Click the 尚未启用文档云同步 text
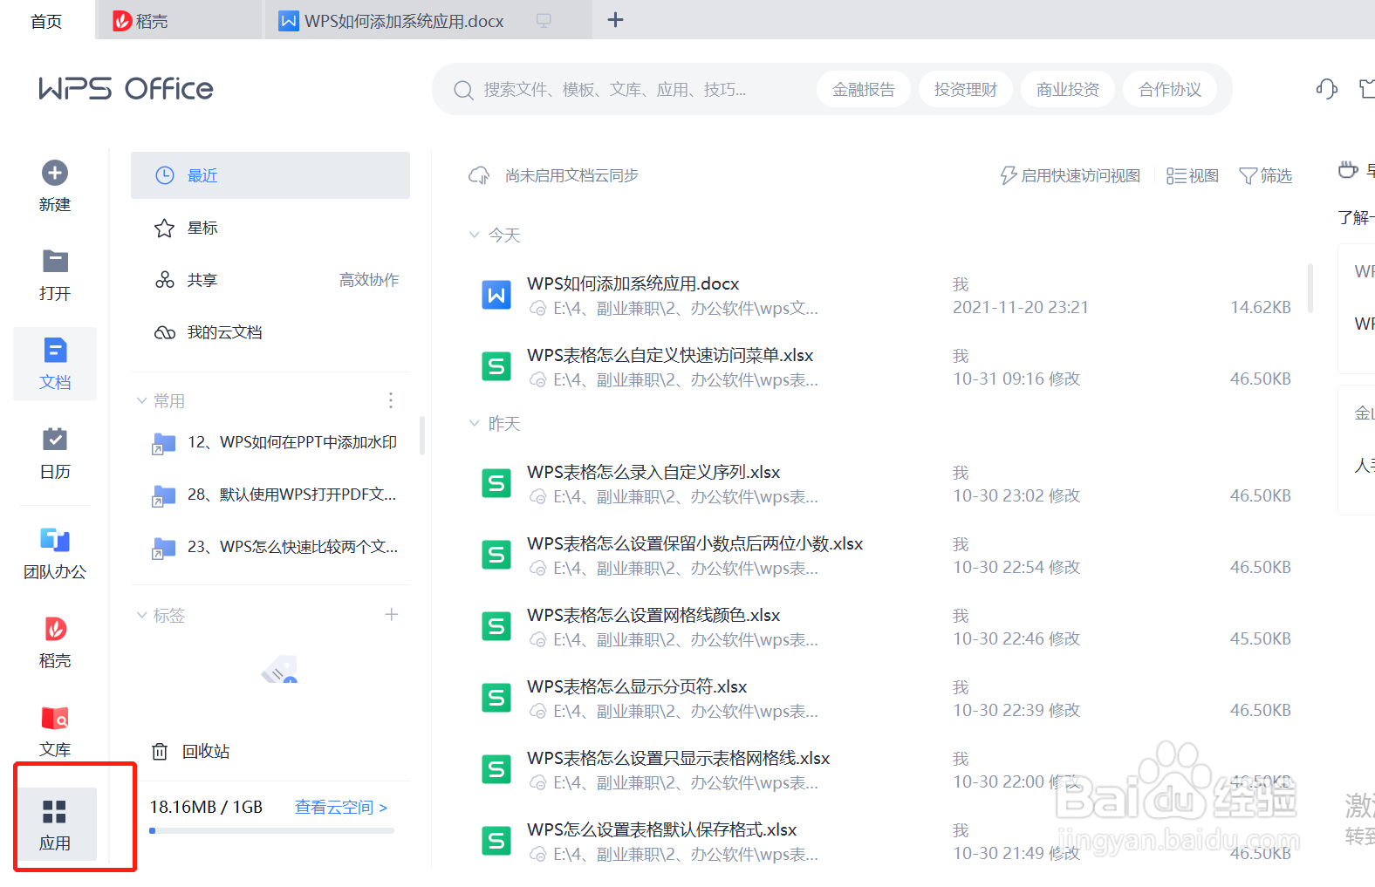Image resolution: width=1375 pixels, height=887 pixels. pos(571,176)
